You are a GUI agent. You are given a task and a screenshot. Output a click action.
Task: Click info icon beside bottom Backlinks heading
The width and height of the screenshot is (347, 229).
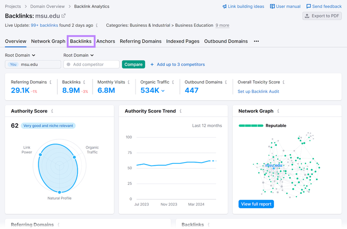click(x=209, y=224)
